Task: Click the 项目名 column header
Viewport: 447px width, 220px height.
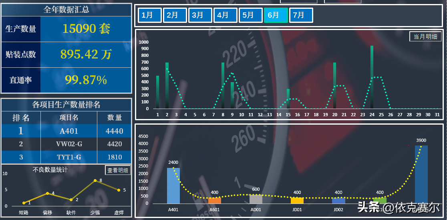Action: (x=69, y=117)
